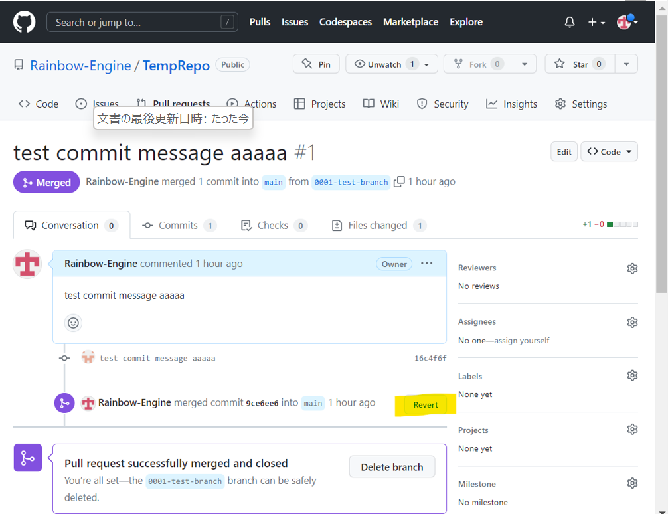
Task: Click the main base branch label
Action: click(274, 182)
